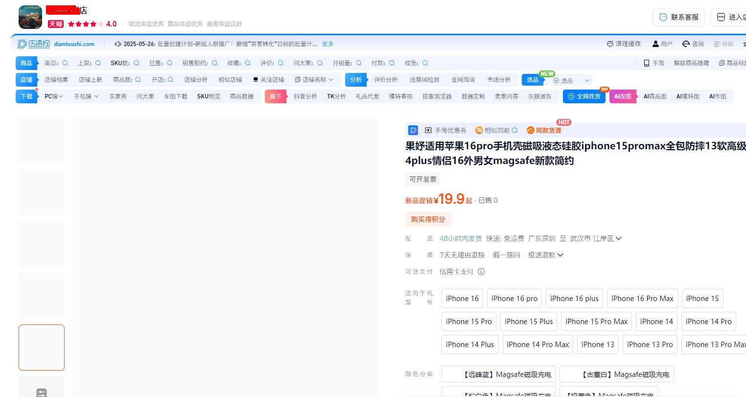Select the iPhone 15 Pro Max option
Viewport: 746px width, 397px height.
596,322
